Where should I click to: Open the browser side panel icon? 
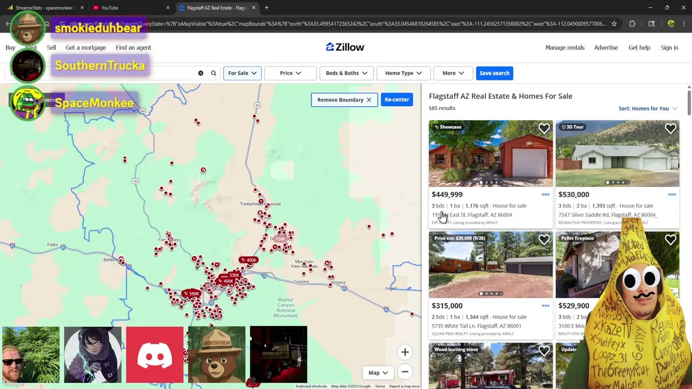[651, 24]
